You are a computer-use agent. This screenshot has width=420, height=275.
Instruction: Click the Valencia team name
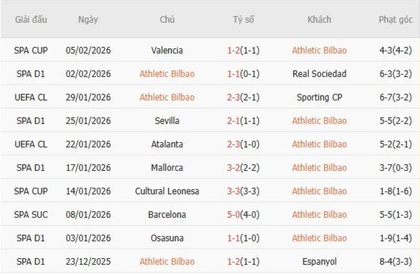167,50
